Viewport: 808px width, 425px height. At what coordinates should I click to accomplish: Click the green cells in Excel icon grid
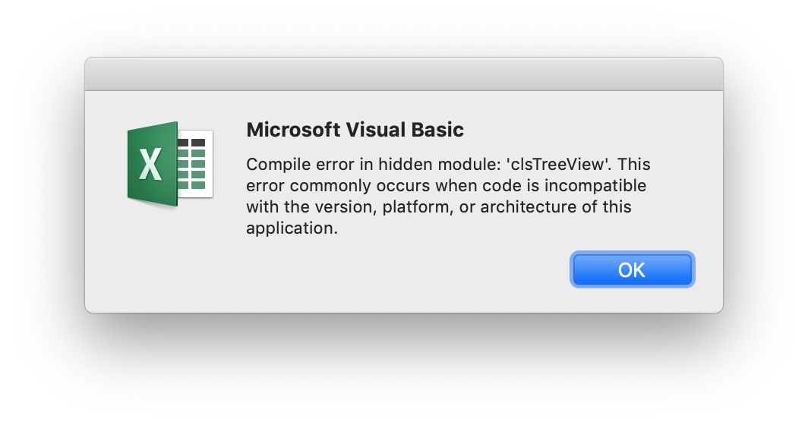point(191,169)
